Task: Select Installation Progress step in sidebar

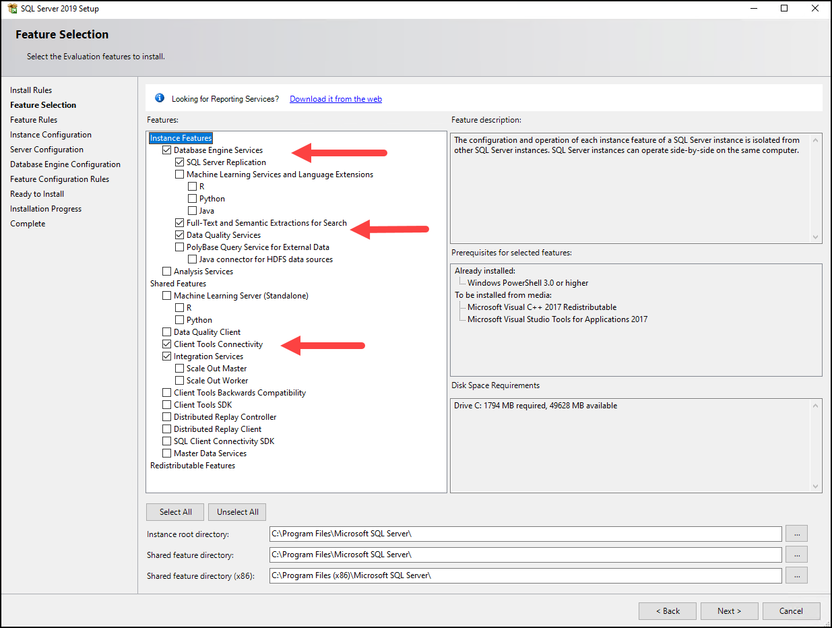Action: (46, 209)
